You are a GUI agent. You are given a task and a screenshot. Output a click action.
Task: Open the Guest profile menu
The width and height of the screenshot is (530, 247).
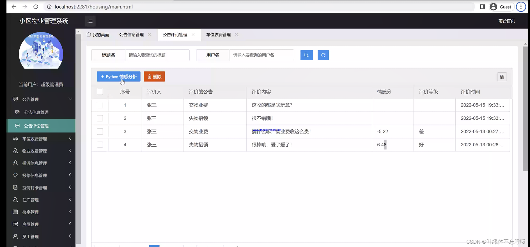(x=501, y=7)
